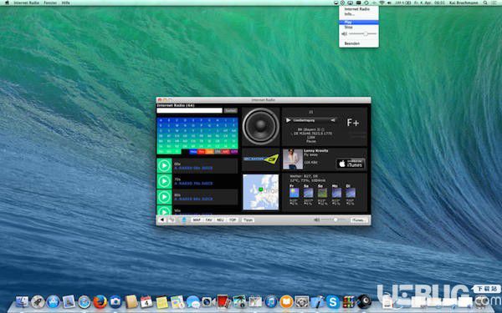Open Safari from the Dock
Screen dimensions: 502x313
85,301
